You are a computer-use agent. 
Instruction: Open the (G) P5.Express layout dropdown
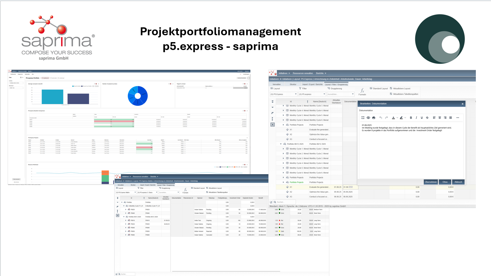coord(284,94)
